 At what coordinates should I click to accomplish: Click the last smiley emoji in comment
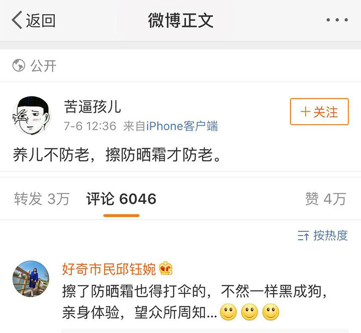point(271,312)
